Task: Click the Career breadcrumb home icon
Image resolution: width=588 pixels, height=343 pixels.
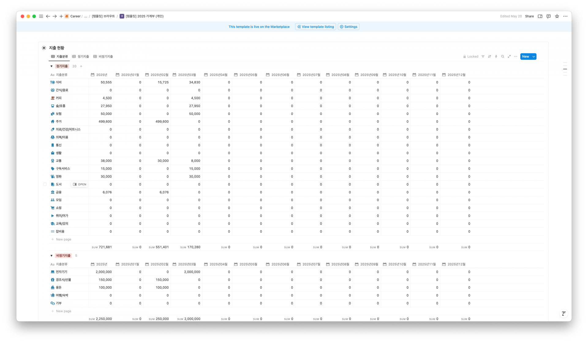Action: click(67, 16)
